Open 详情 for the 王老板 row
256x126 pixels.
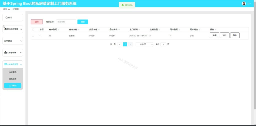click(x=214, y=35)
